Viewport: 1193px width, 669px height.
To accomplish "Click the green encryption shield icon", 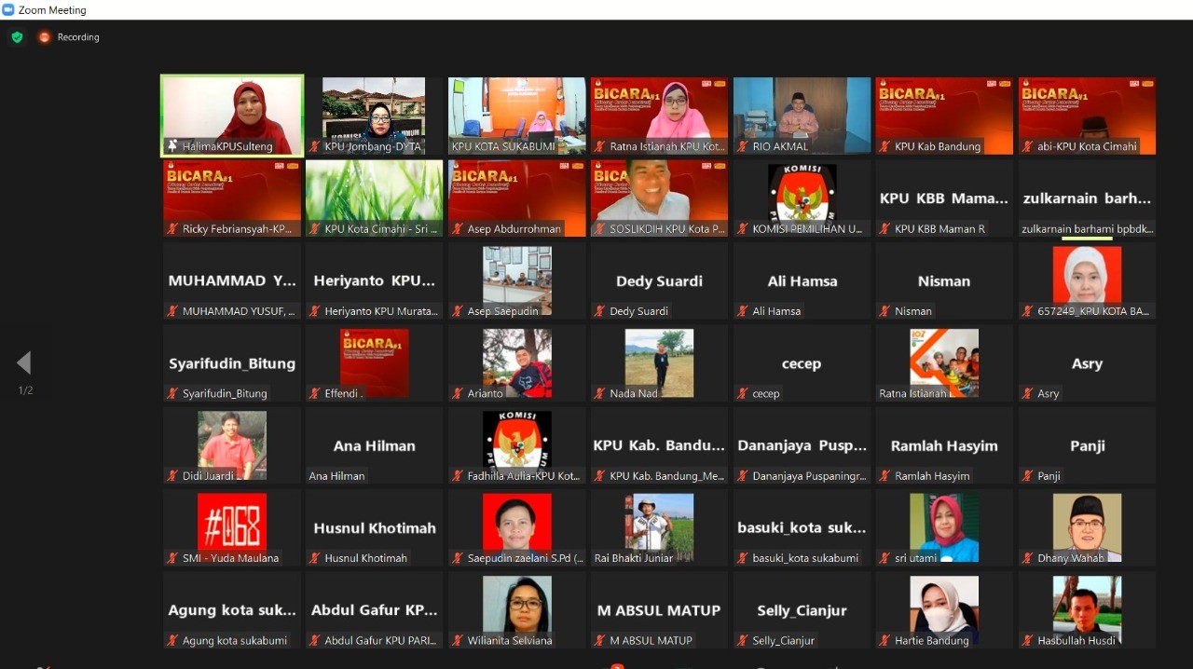I will click(x=17, y=37).
